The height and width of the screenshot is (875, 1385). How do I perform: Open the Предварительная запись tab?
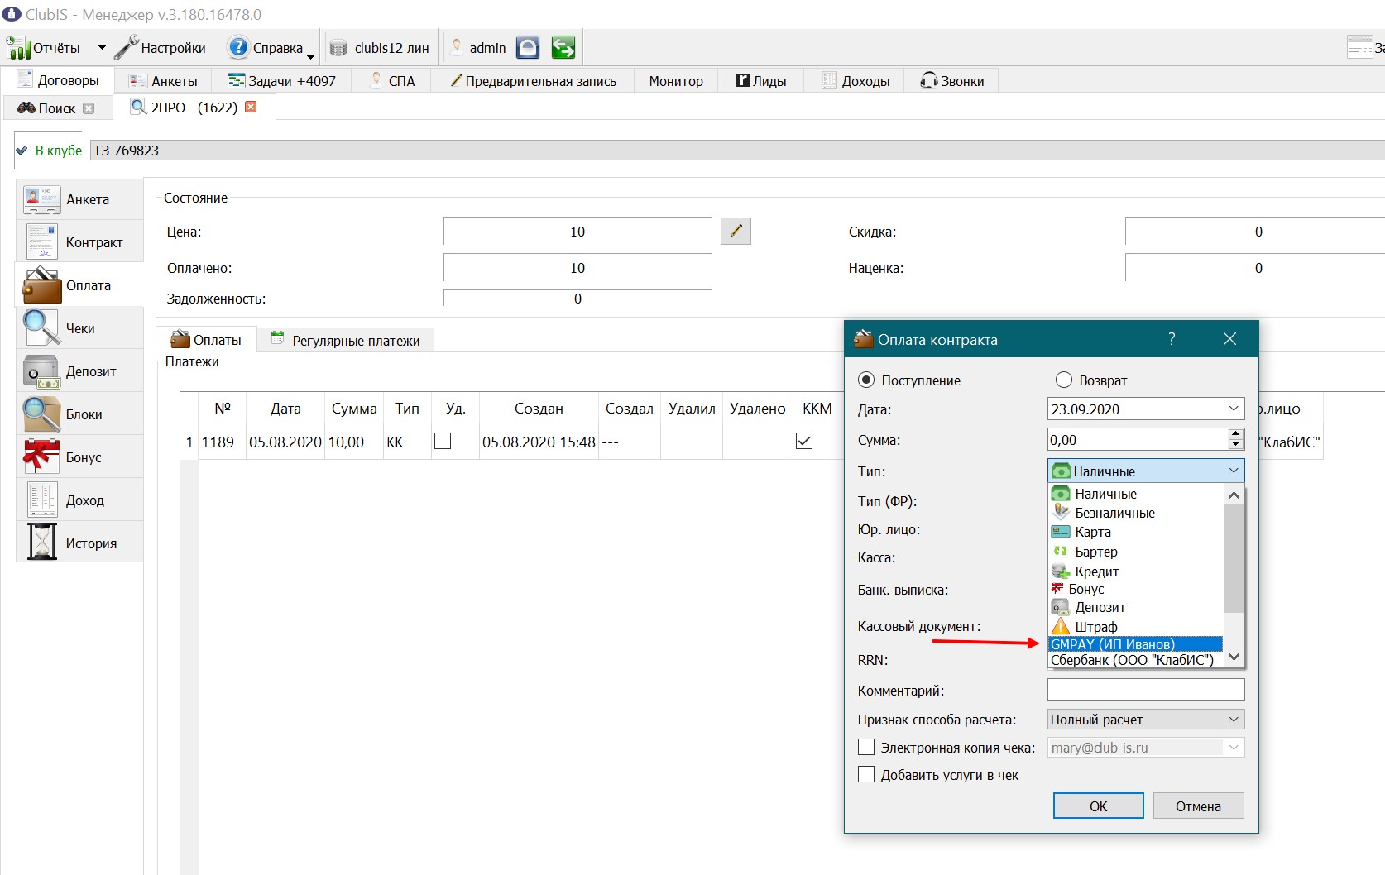pyautogui.click(x=534, y=81)
